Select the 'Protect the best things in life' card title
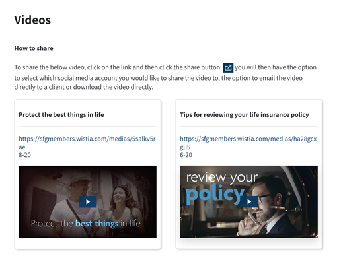Viewport: 343px width, 264px height. tap(61, 115)
